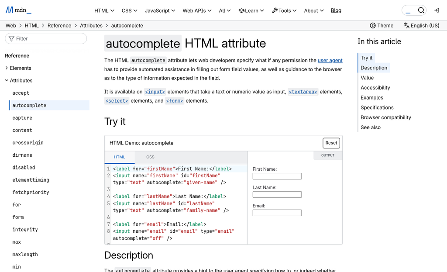The height and width of the screenshot is (272, 447).
Task: Click the filter funnel icon
Action: [x=11, y=38]
